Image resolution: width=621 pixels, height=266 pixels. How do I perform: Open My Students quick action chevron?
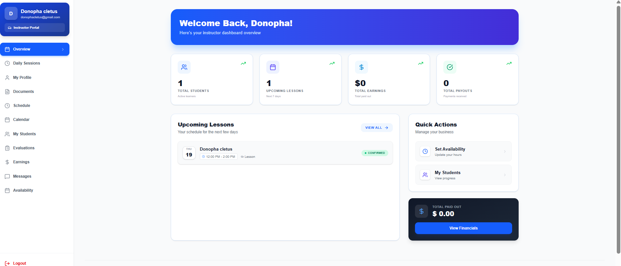point(505,175)
